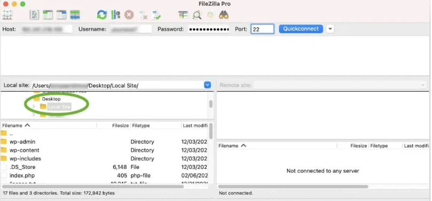The image size is (432, 201).
Task: Click the wp-admin Directory filetype cell
Action: click(x=142, y=142)
